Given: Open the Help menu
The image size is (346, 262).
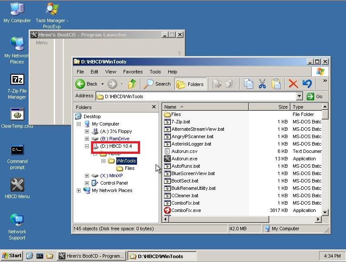Looking at the screenshot, I should point(172,72).
